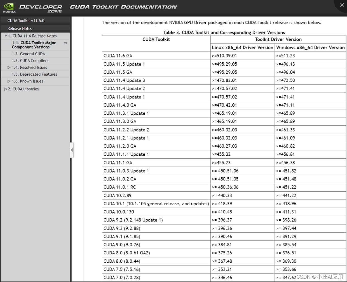
Task: Expand the 1.6. Known Issues triangle
Action: (x=9, y=81)
